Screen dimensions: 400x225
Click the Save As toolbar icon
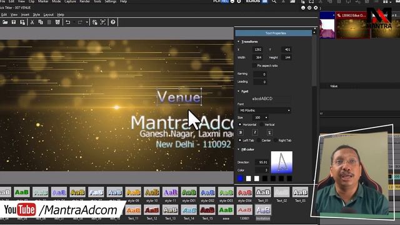pos(22,22)
